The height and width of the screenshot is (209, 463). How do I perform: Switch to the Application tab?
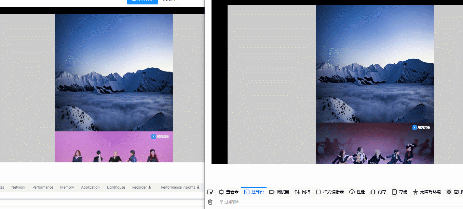[91, 187]
